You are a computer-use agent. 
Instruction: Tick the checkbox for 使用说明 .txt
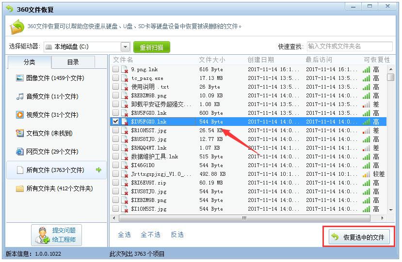click(x=115, y=87)
